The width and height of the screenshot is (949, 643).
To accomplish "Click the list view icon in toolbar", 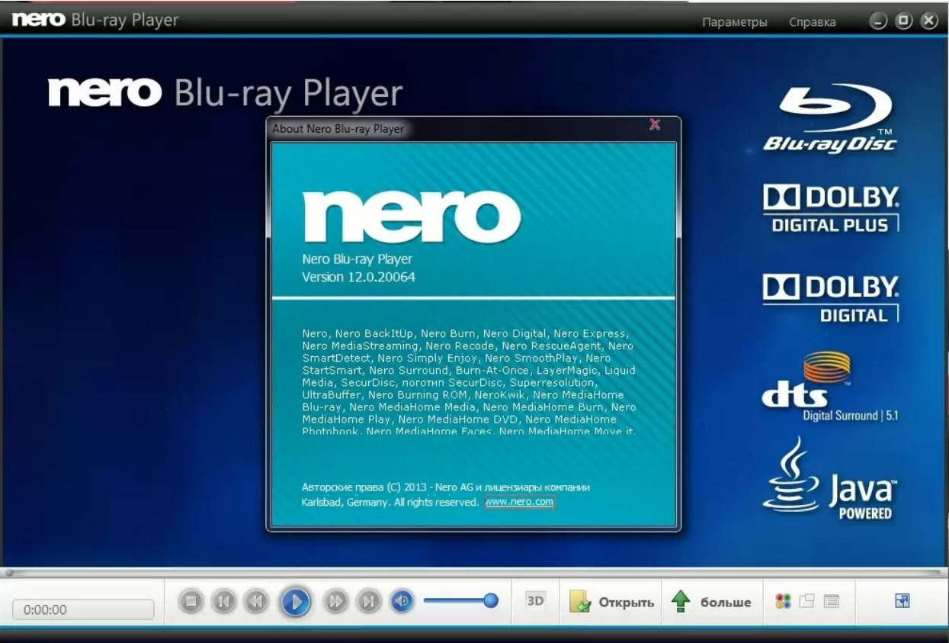I will pyautogui.click(x=832, y=601).
